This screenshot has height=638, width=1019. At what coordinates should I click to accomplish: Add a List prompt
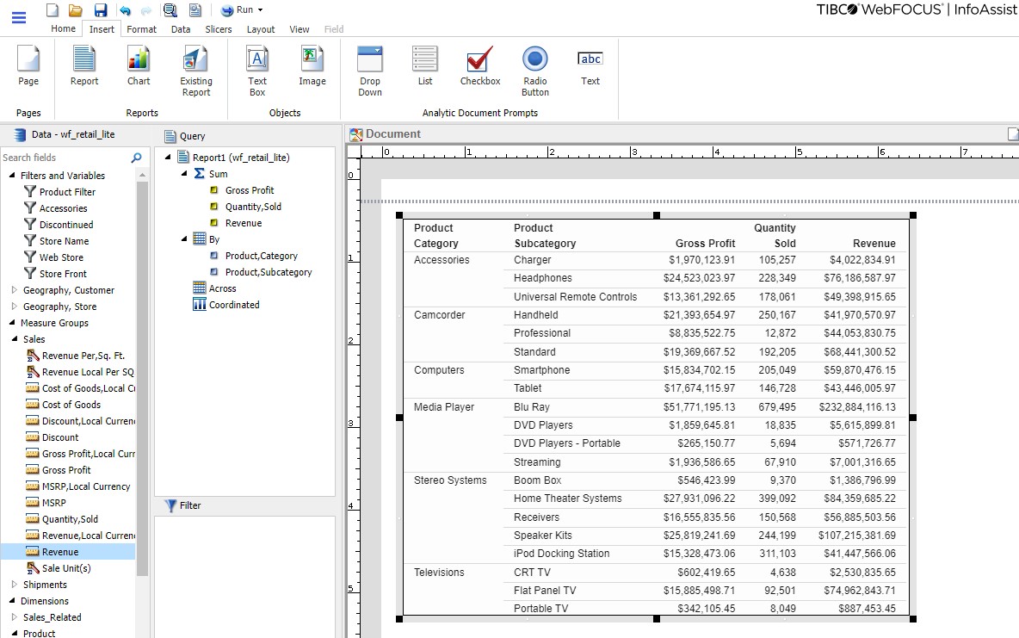(424, 65)
